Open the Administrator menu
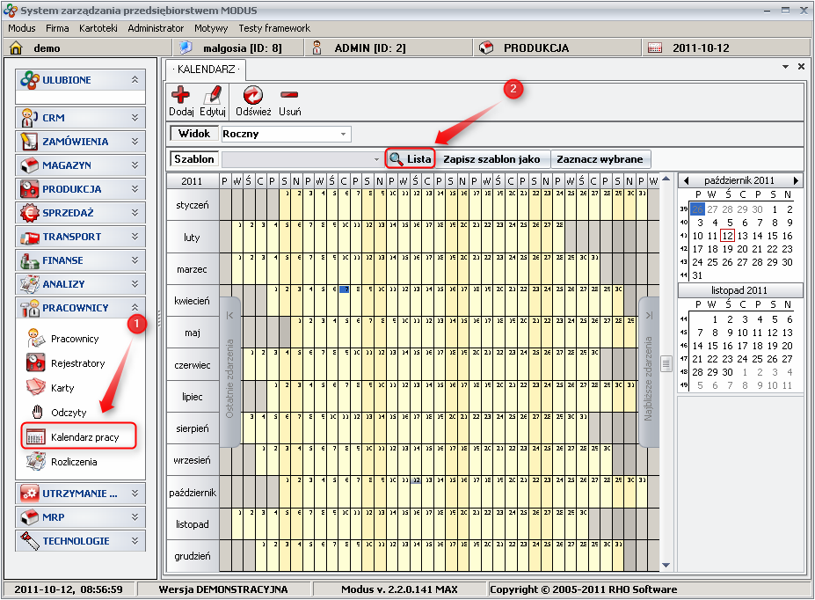815x600 pixels. click(x=156, y=28)
